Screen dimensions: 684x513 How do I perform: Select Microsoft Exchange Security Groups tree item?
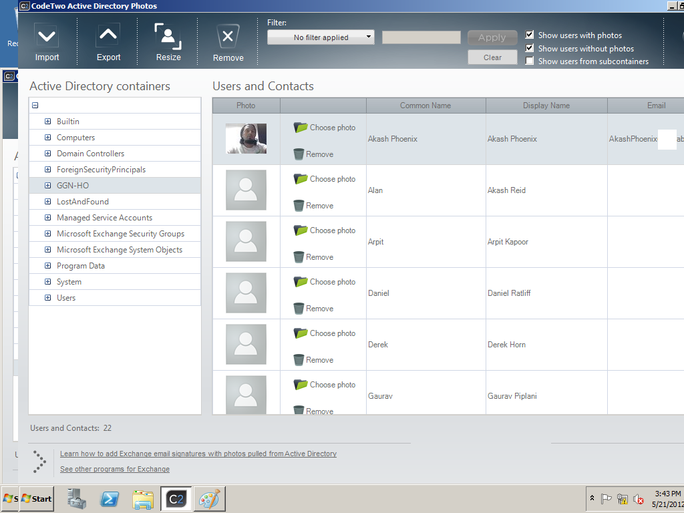[x=120, y=234]
